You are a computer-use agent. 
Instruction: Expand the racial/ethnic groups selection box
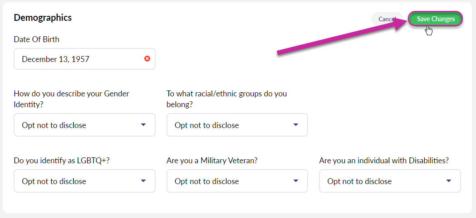(x=237, y=125)
